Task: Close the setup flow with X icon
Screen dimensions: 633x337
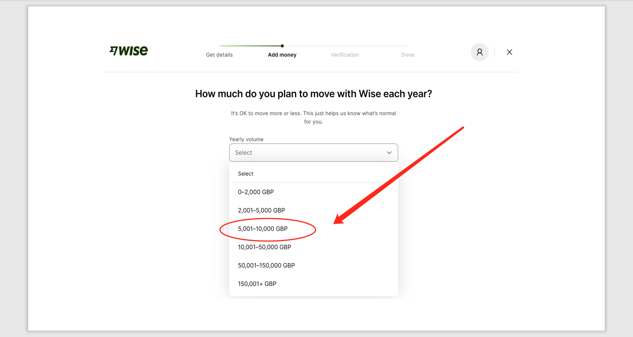Action: click(509, 52)
